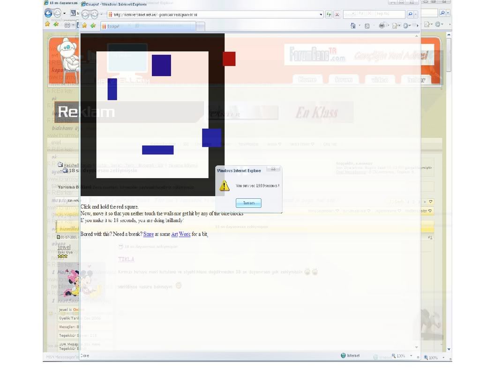Screen dimensions: 480x384
Task: Expand the command bar overflow chevron
Action: 418,26
